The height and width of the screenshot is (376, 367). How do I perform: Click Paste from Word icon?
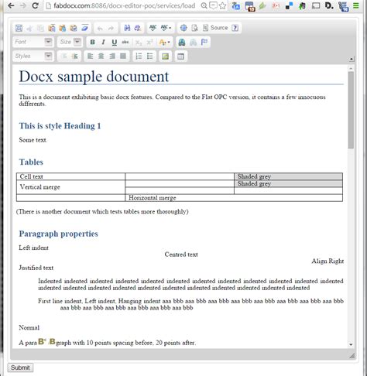(x=74, y=28)
